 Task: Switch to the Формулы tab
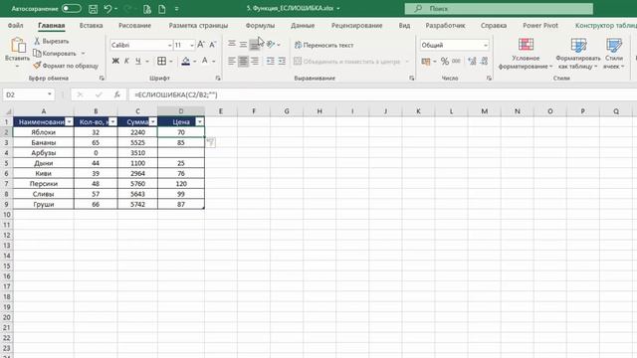coord(260,25)
